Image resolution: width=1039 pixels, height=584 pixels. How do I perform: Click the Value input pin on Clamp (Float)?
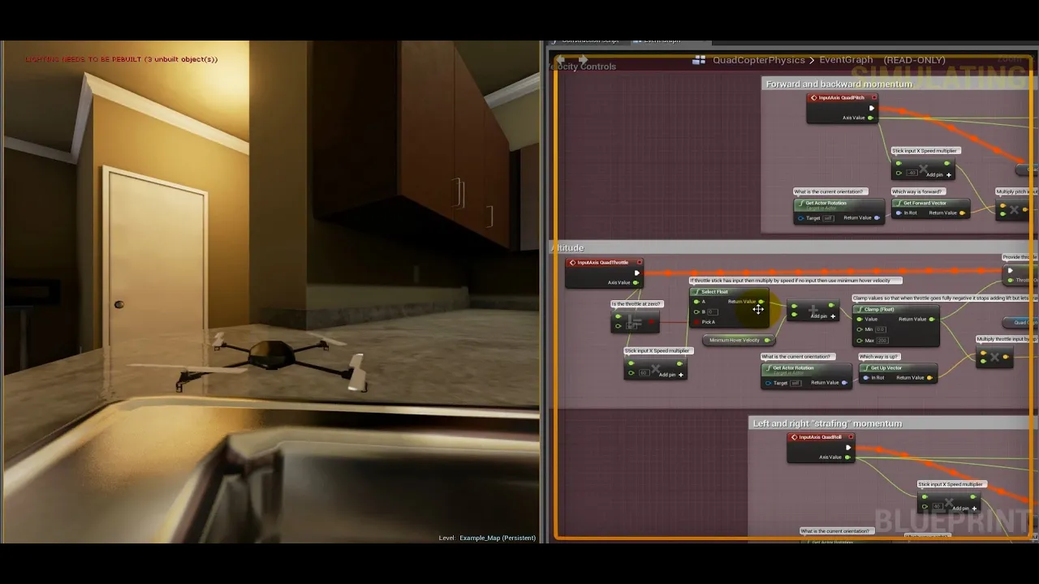[x=861, y=320]
